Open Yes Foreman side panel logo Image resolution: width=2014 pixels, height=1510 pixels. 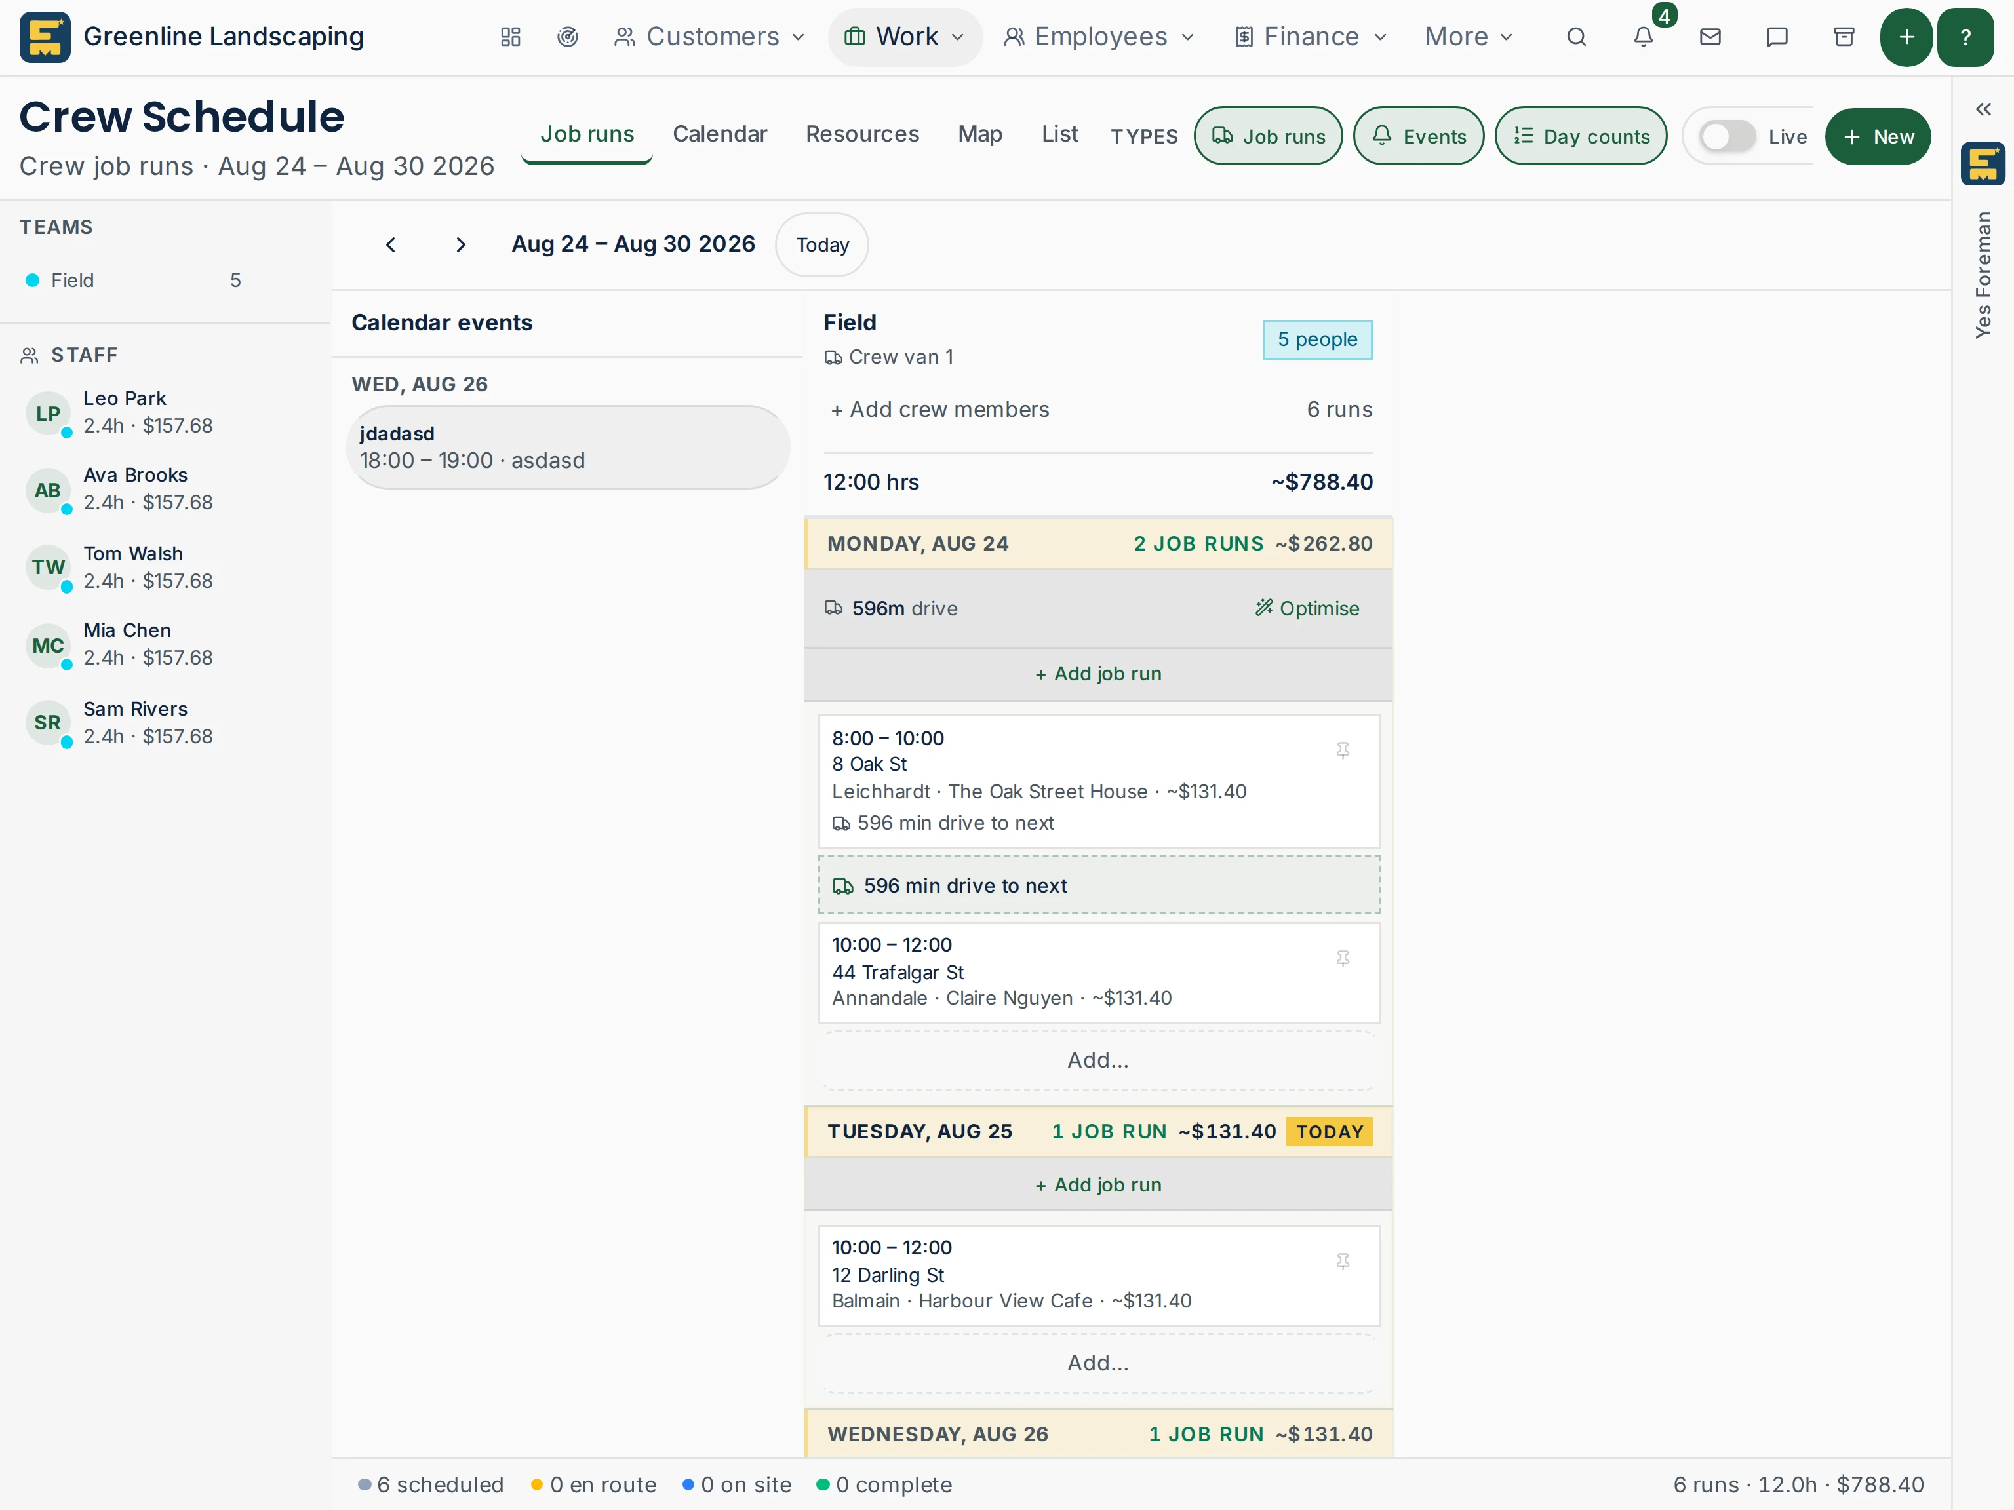pyautogui.click(x=1982, y=164)
